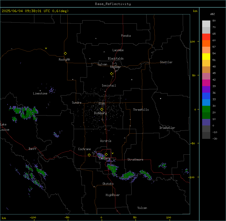Image resolution: width=226 pixels, height=221 pixels.
Task: Click the yellow V marker northwest of RockyMH
Action: pyautogui.click(x=46, y=48)
